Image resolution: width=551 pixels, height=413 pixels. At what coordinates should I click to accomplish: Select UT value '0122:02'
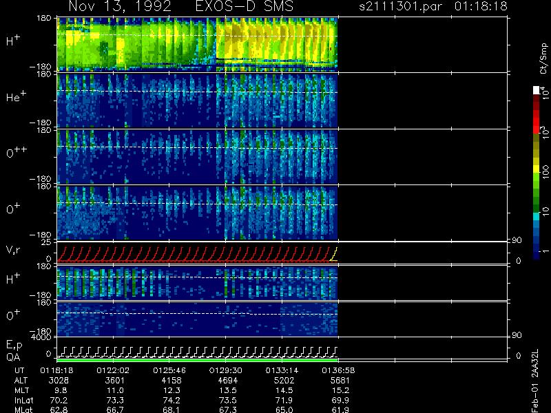click(113, 370)
